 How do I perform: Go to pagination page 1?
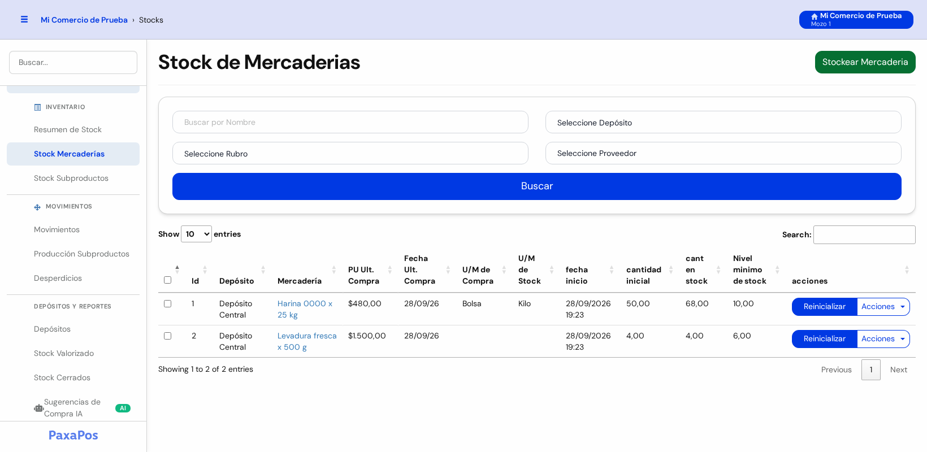tap(871, 370)
